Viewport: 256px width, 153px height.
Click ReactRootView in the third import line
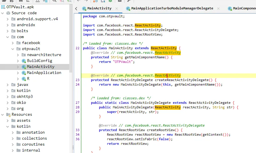148,34
